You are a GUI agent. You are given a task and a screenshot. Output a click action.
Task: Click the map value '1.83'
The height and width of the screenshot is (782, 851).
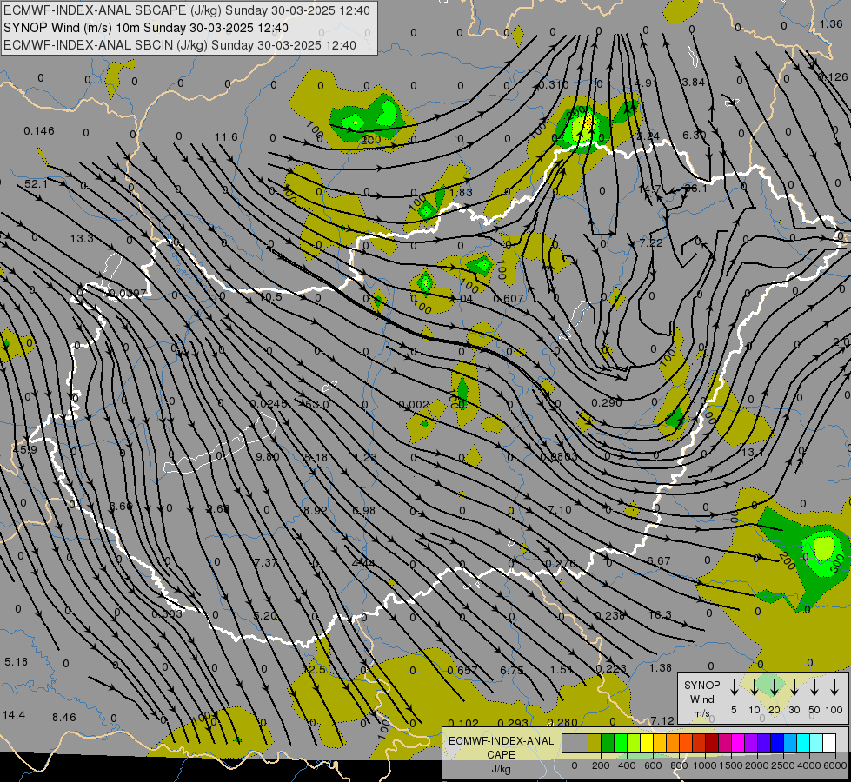pyautogui.click(x=462, y=192)
